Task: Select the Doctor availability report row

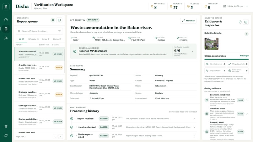Action: pos(39,122)
